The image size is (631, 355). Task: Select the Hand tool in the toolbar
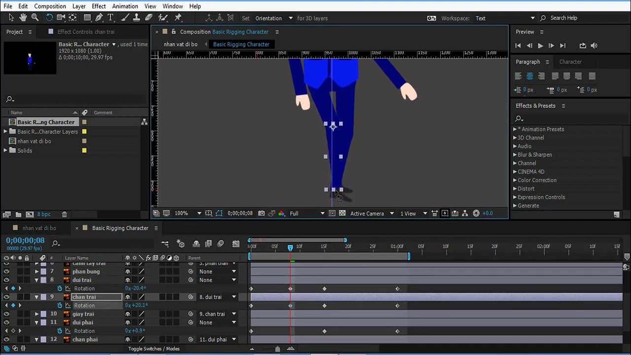(23, 18)
